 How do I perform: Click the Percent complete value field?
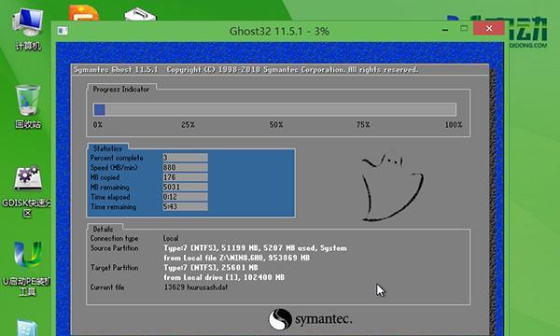coord(185,158)
